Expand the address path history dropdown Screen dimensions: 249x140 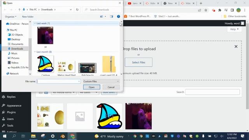(71, 10)
